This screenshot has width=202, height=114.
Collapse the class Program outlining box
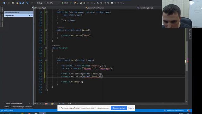click(x=46, y=48)
